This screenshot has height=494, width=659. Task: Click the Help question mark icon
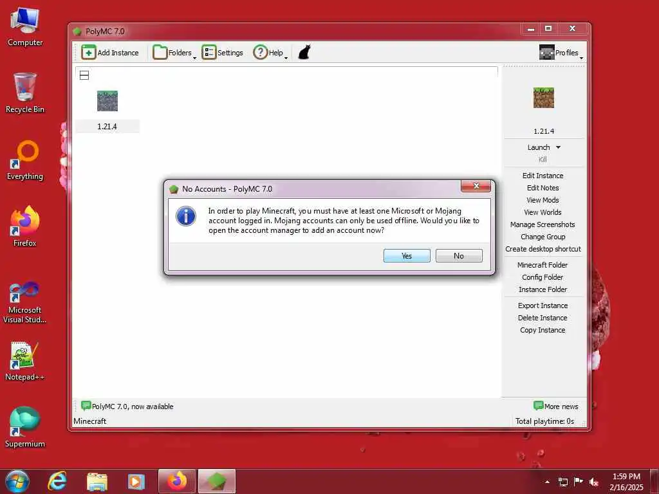coord(260,53)
